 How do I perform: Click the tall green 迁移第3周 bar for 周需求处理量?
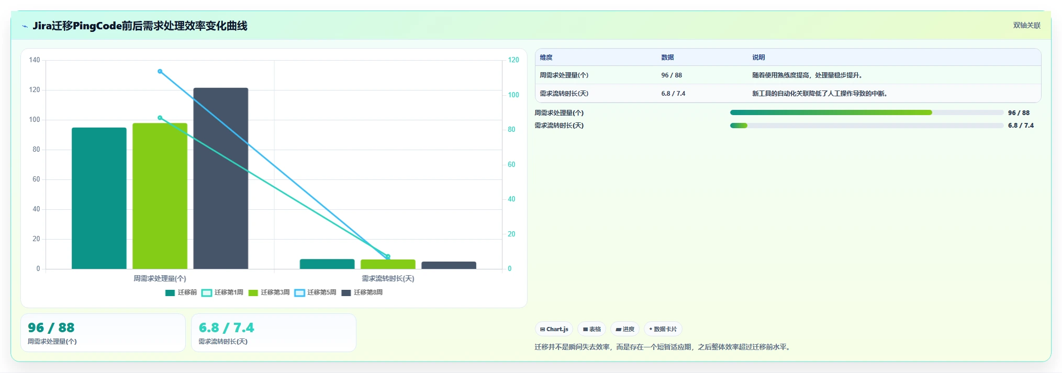pyautogui.click(x=160, y=196)
